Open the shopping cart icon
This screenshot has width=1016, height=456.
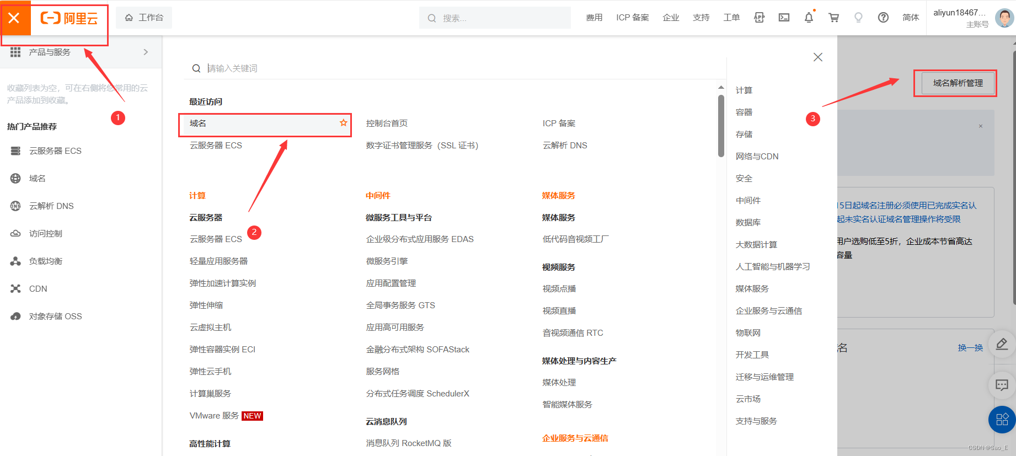[833, 18]
